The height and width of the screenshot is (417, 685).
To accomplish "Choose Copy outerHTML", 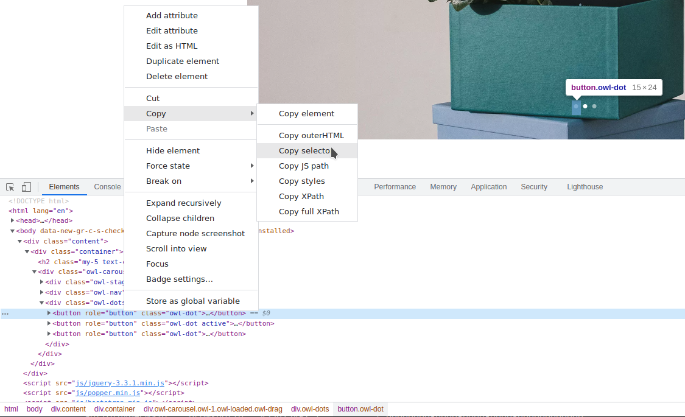I will coord(307,135).
